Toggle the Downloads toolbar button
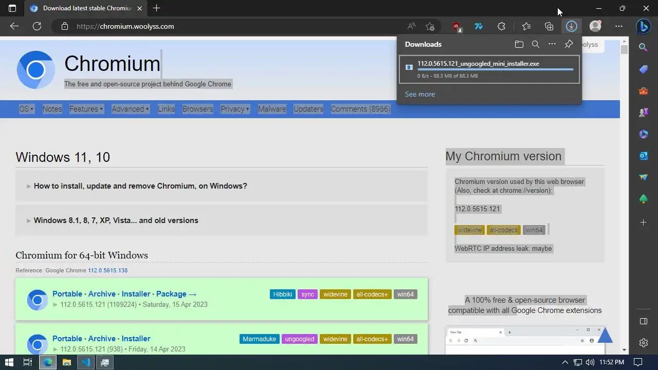 pos(572,26)
